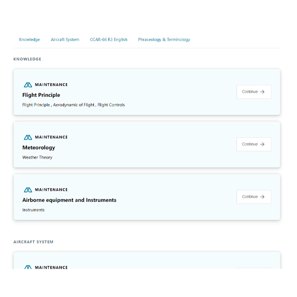Click the arrow icon on Flight Principle's Continue
The width and height of the screenshot is (297, 297).
click(x=262, y=91)
